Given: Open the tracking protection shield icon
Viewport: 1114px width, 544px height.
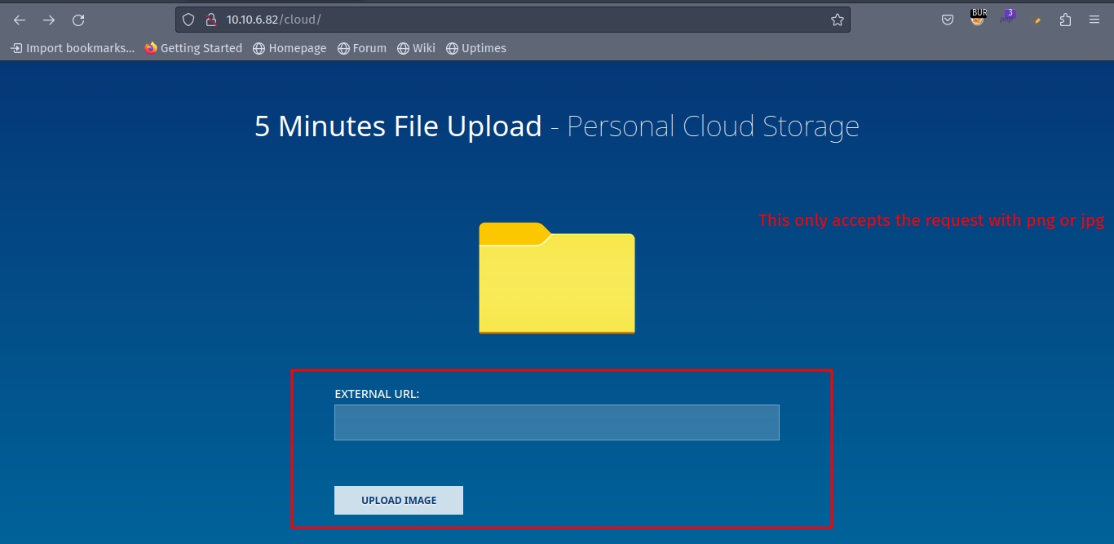Looking at the screenshot, I should pyautogui.click(x=188, y=20).
